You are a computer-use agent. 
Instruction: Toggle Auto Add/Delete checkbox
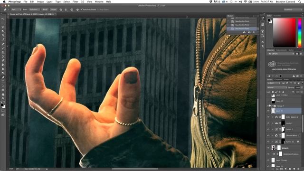coord(81,9)
